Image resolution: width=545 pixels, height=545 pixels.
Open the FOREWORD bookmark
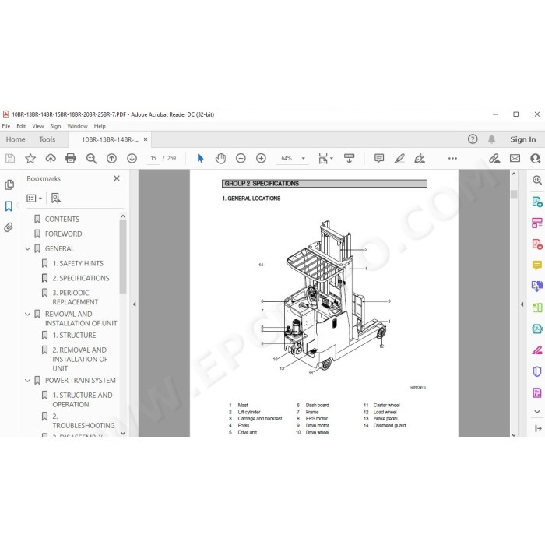click(x=63, y=234)
